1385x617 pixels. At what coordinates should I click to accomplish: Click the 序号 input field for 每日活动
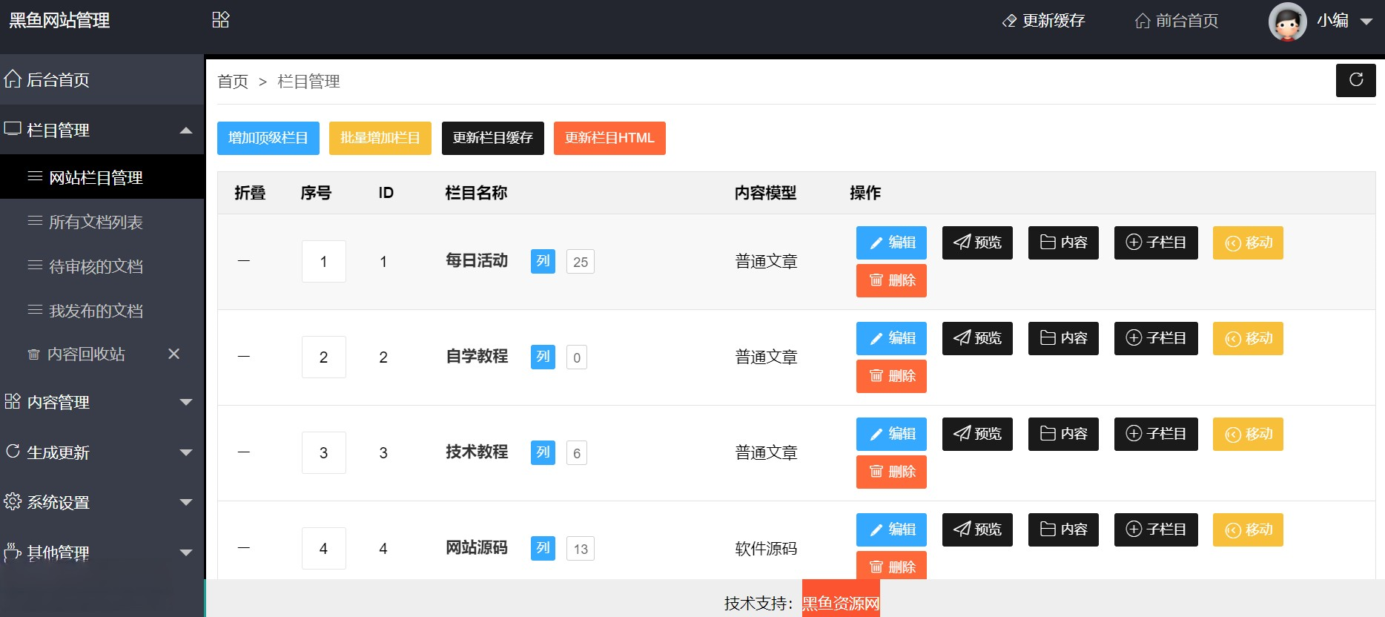pos(323,261)
